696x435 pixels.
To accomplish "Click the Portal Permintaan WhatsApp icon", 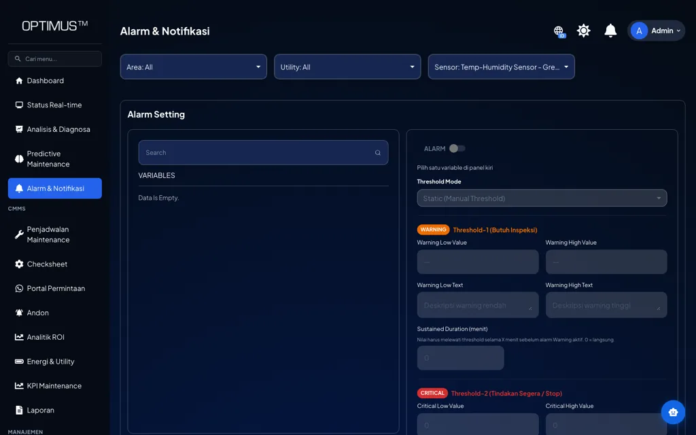I will (19, 288).
